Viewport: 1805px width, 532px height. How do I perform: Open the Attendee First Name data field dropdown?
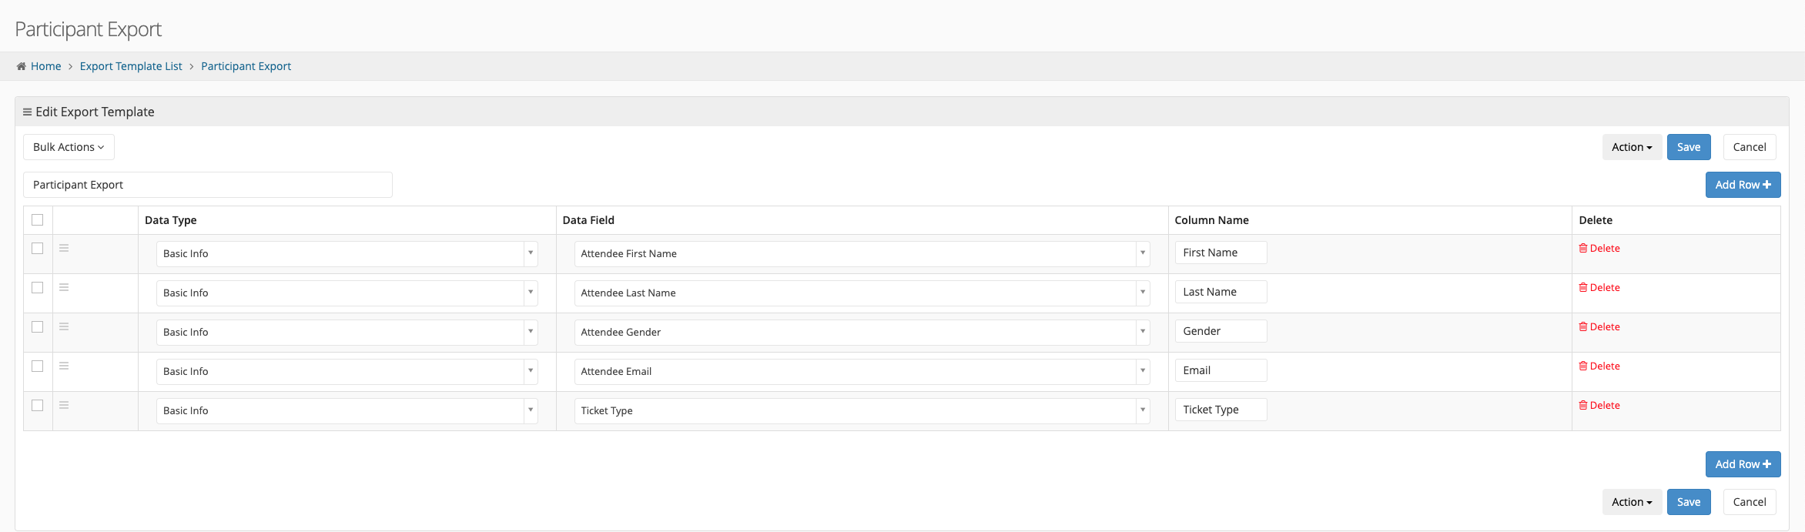[862, 253]
